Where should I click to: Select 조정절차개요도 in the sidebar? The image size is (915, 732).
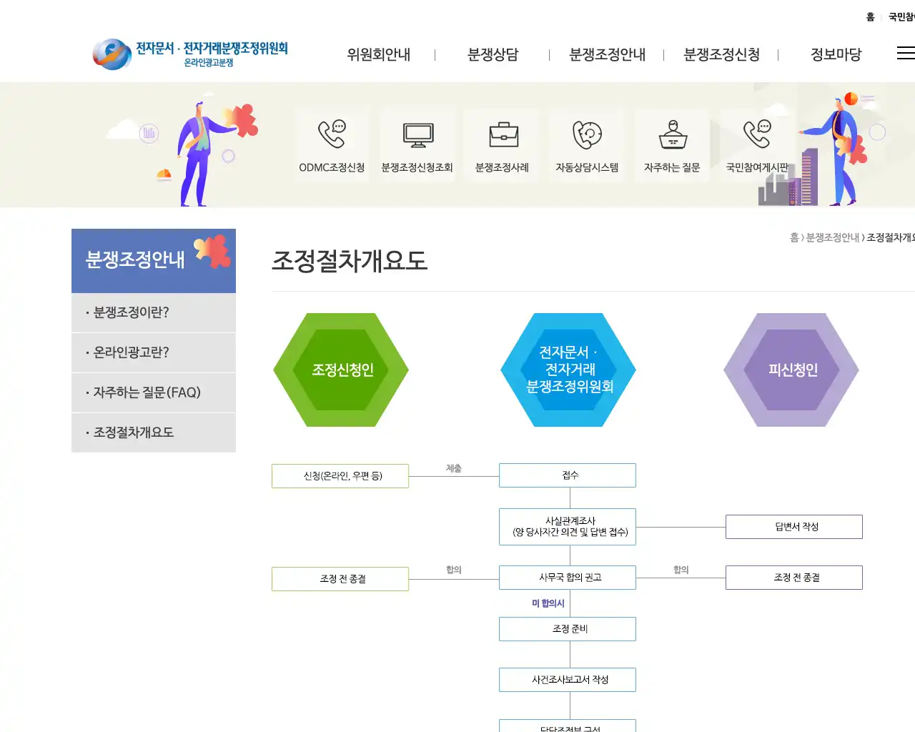[x=135, y=432]
